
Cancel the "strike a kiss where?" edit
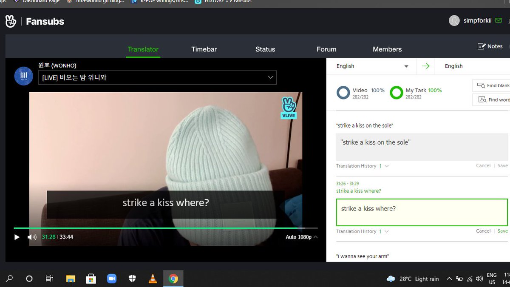(483, 231)
